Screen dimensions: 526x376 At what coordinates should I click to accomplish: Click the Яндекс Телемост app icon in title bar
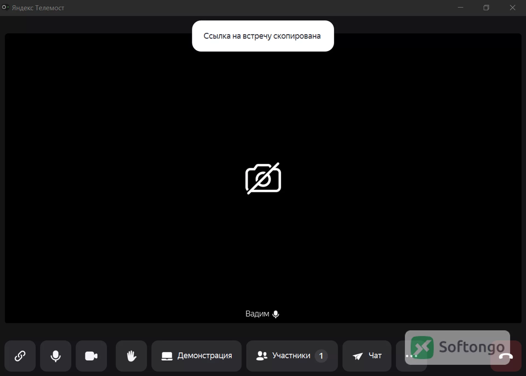pyautogui.click(x=5, y=7)
